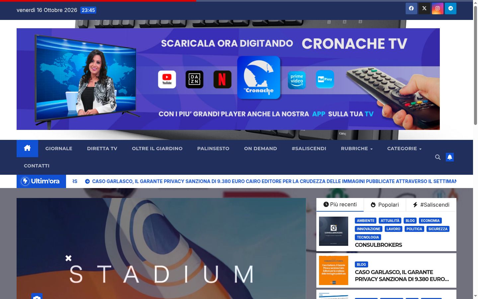Click the camera icon on featured image

tap(37, 296)
